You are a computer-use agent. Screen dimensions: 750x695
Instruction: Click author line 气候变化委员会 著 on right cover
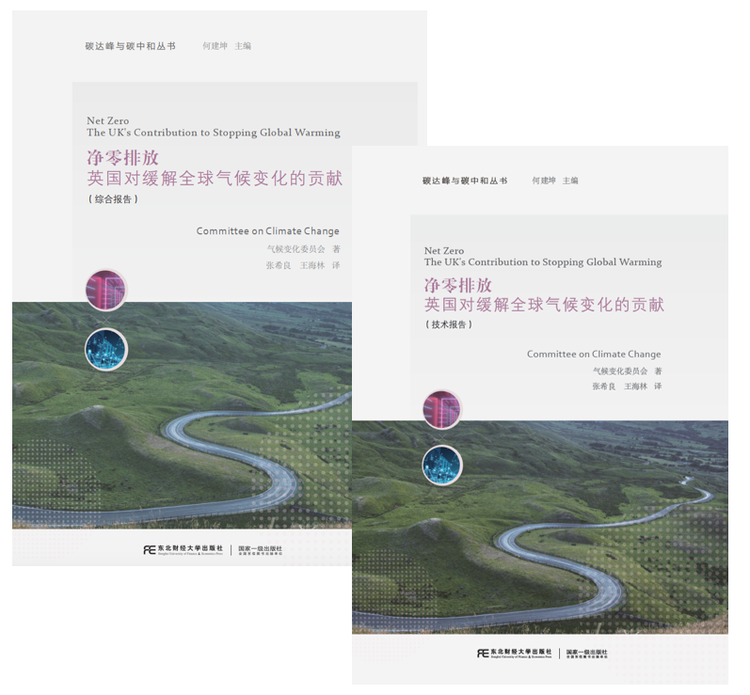(628, 371)
